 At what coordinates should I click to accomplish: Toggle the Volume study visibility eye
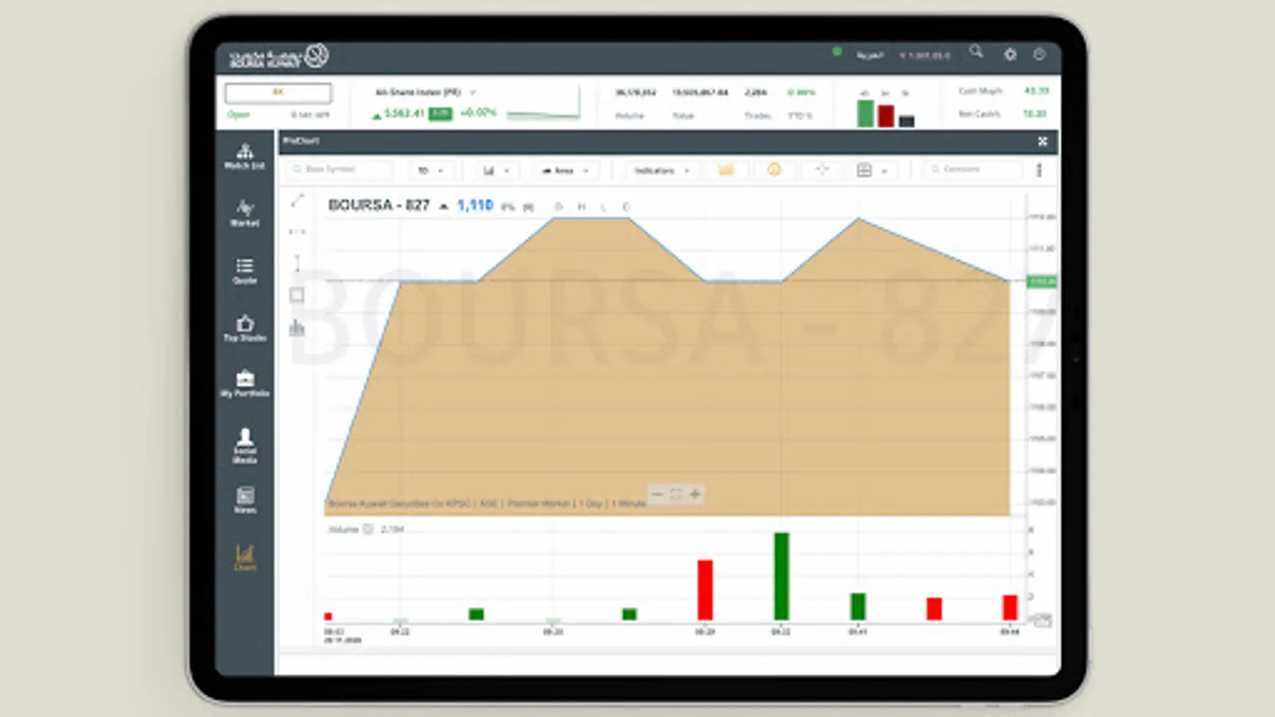click(x=367, y=528)
